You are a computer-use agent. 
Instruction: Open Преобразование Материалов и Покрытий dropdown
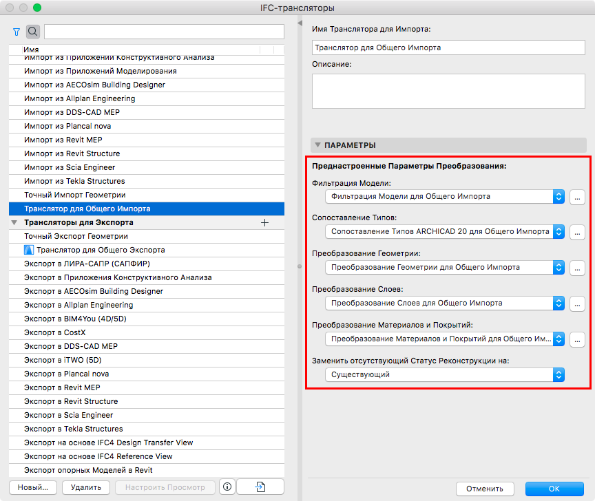445,339
